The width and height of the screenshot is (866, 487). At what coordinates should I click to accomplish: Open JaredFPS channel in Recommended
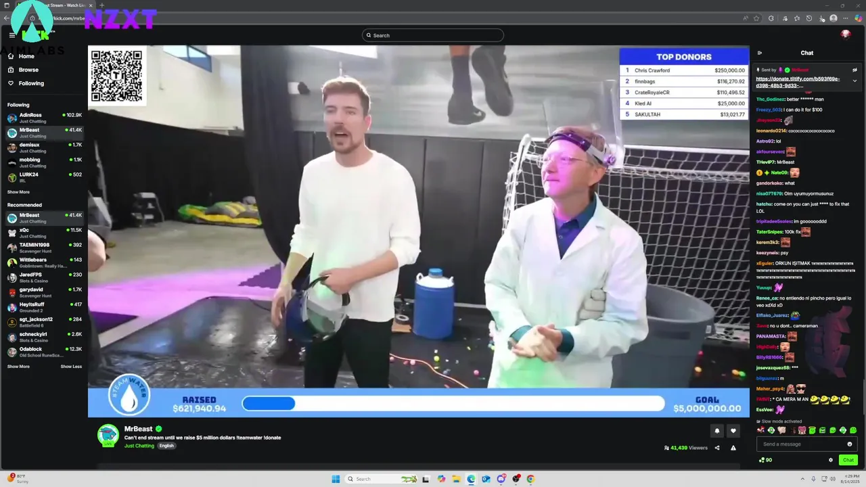coord(44,277)
